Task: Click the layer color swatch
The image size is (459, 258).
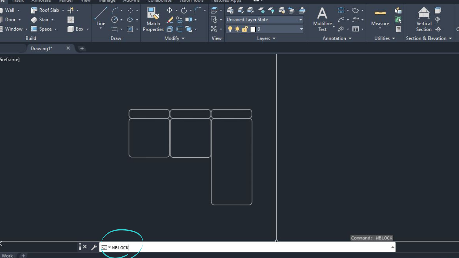Action: [x=252, y=29]
